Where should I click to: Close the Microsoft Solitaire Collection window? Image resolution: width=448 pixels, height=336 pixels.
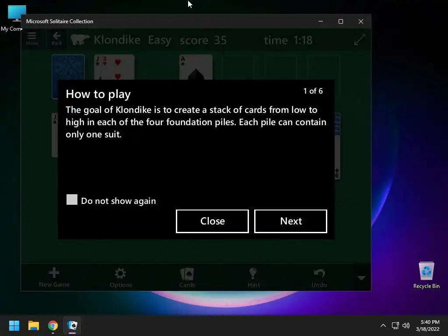click(361, 21)
